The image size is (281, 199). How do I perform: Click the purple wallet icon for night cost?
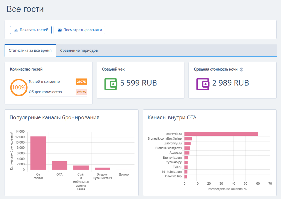click(203, 84)
